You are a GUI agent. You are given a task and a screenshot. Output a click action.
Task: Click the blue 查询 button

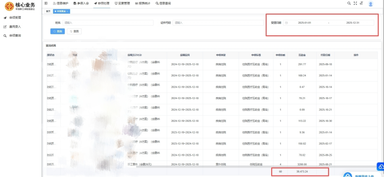pyautogui.click(x=57, y=31)
